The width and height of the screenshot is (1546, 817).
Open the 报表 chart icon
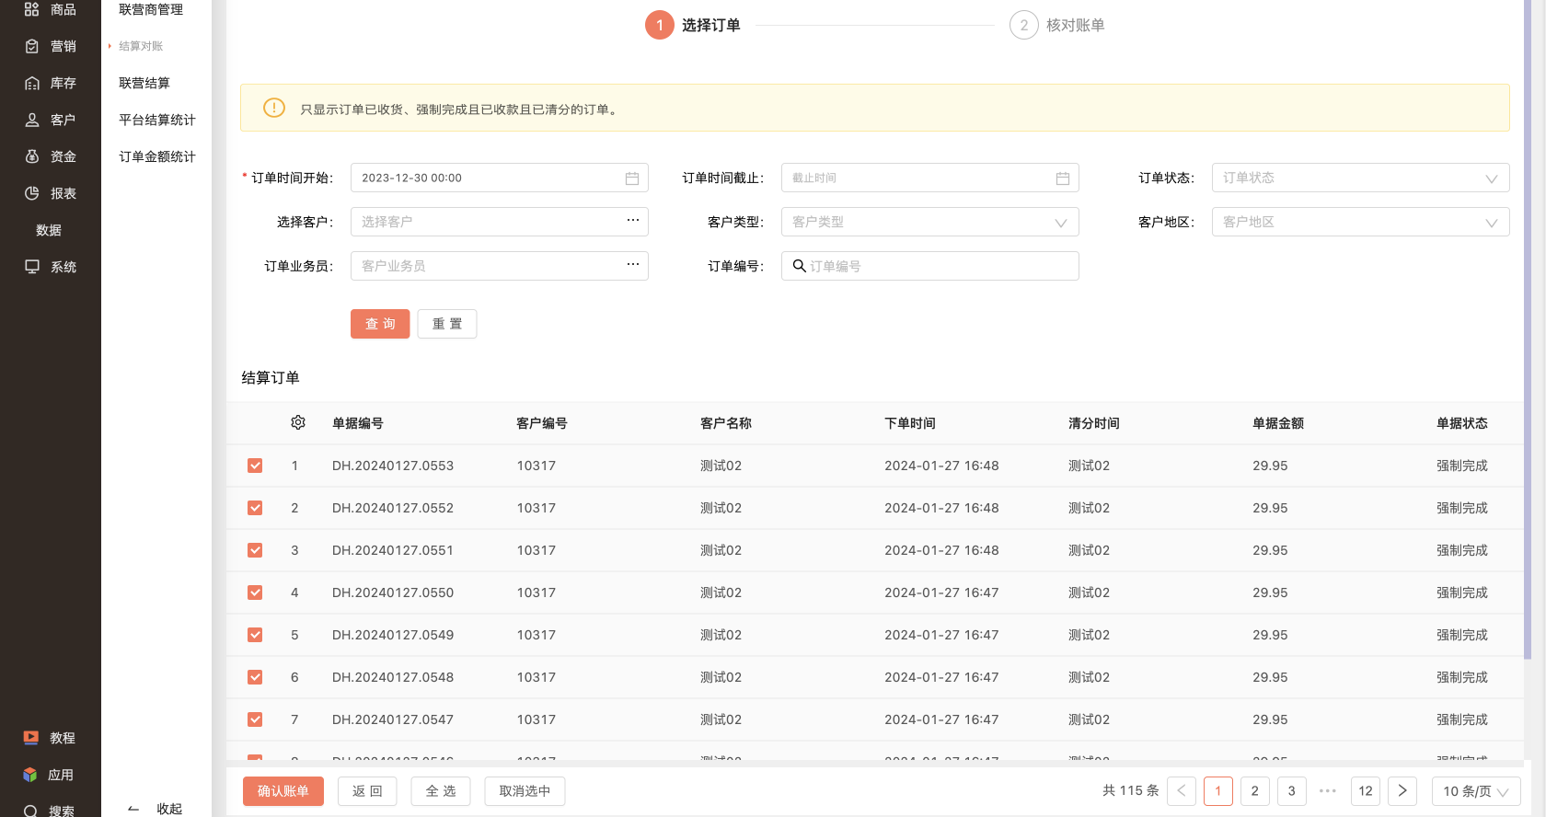(x=32, y=193)
